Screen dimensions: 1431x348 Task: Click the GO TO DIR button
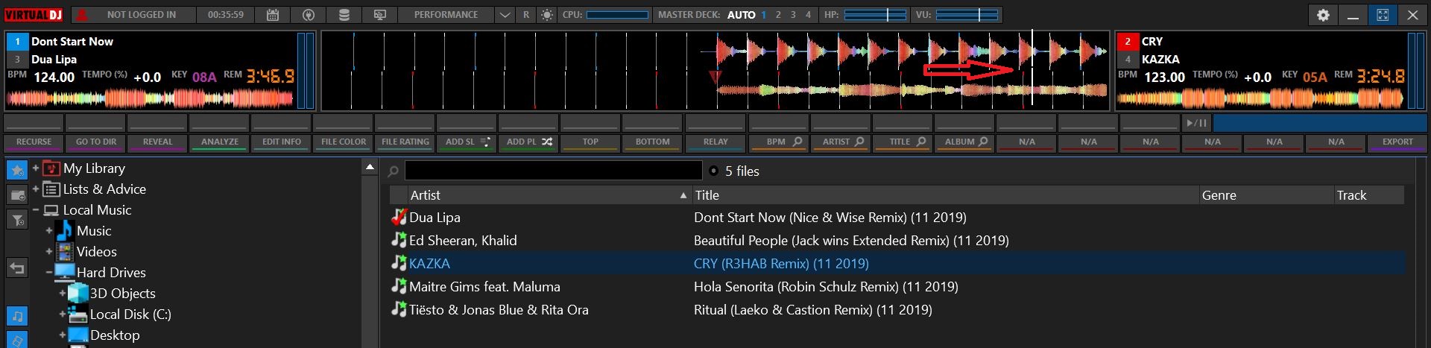(x=95, y=142)
